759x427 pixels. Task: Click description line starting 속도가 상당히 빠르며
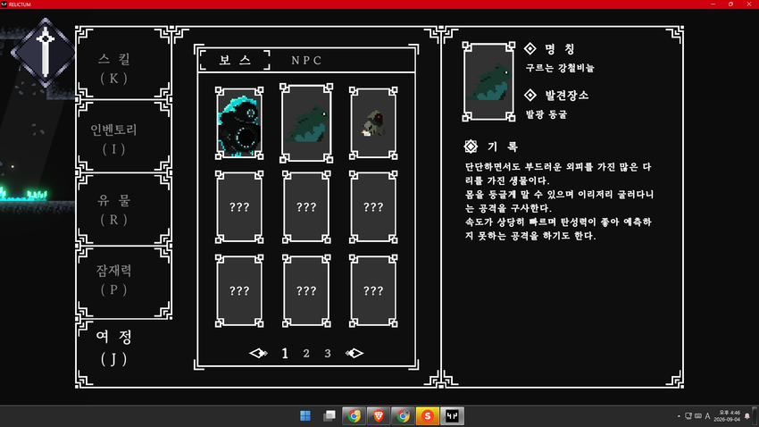coord(558,222)
